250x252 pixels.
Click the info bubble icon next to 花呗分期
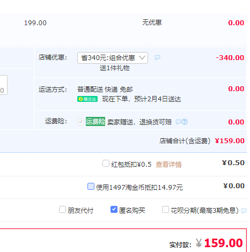pyautogui.click(x=244, y=211)
